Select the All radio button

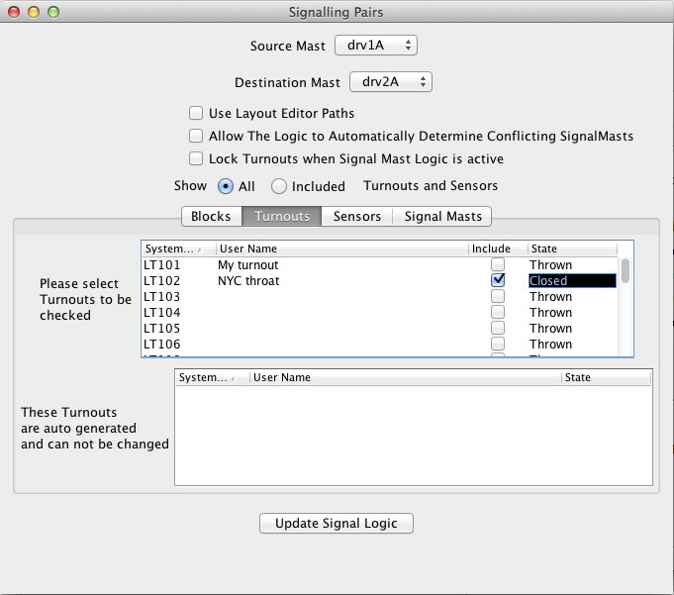[x=226, y=186]
